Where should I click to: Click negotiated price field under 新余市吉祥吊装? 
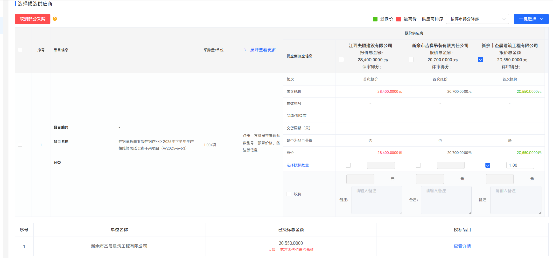(x=430, y=179)
